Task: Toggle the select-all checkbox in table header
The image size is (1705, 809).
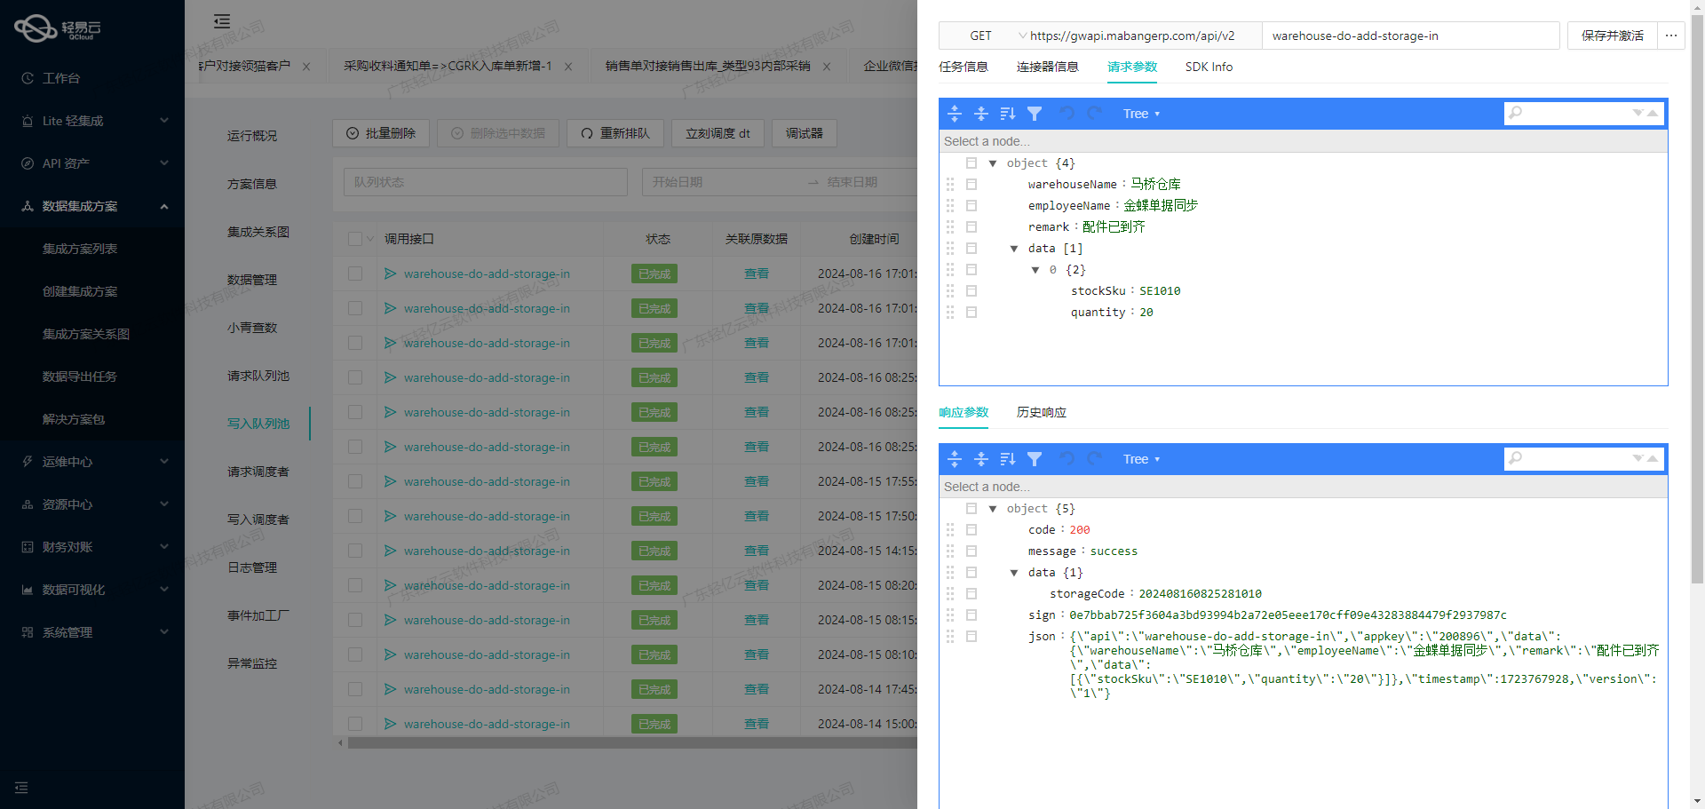Action: pyautogui.click(x=355, y=239)
